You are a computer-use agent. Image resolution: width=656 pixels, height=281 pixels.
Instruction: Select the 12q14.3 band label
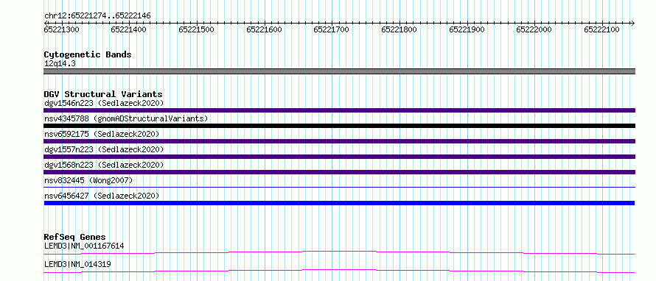coord(60,64)
